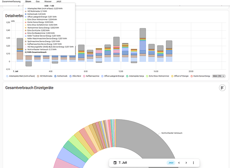This screenshot has height=168, width=230.
Task: Open the calendar date picker icon
Action: coord(115,163)
